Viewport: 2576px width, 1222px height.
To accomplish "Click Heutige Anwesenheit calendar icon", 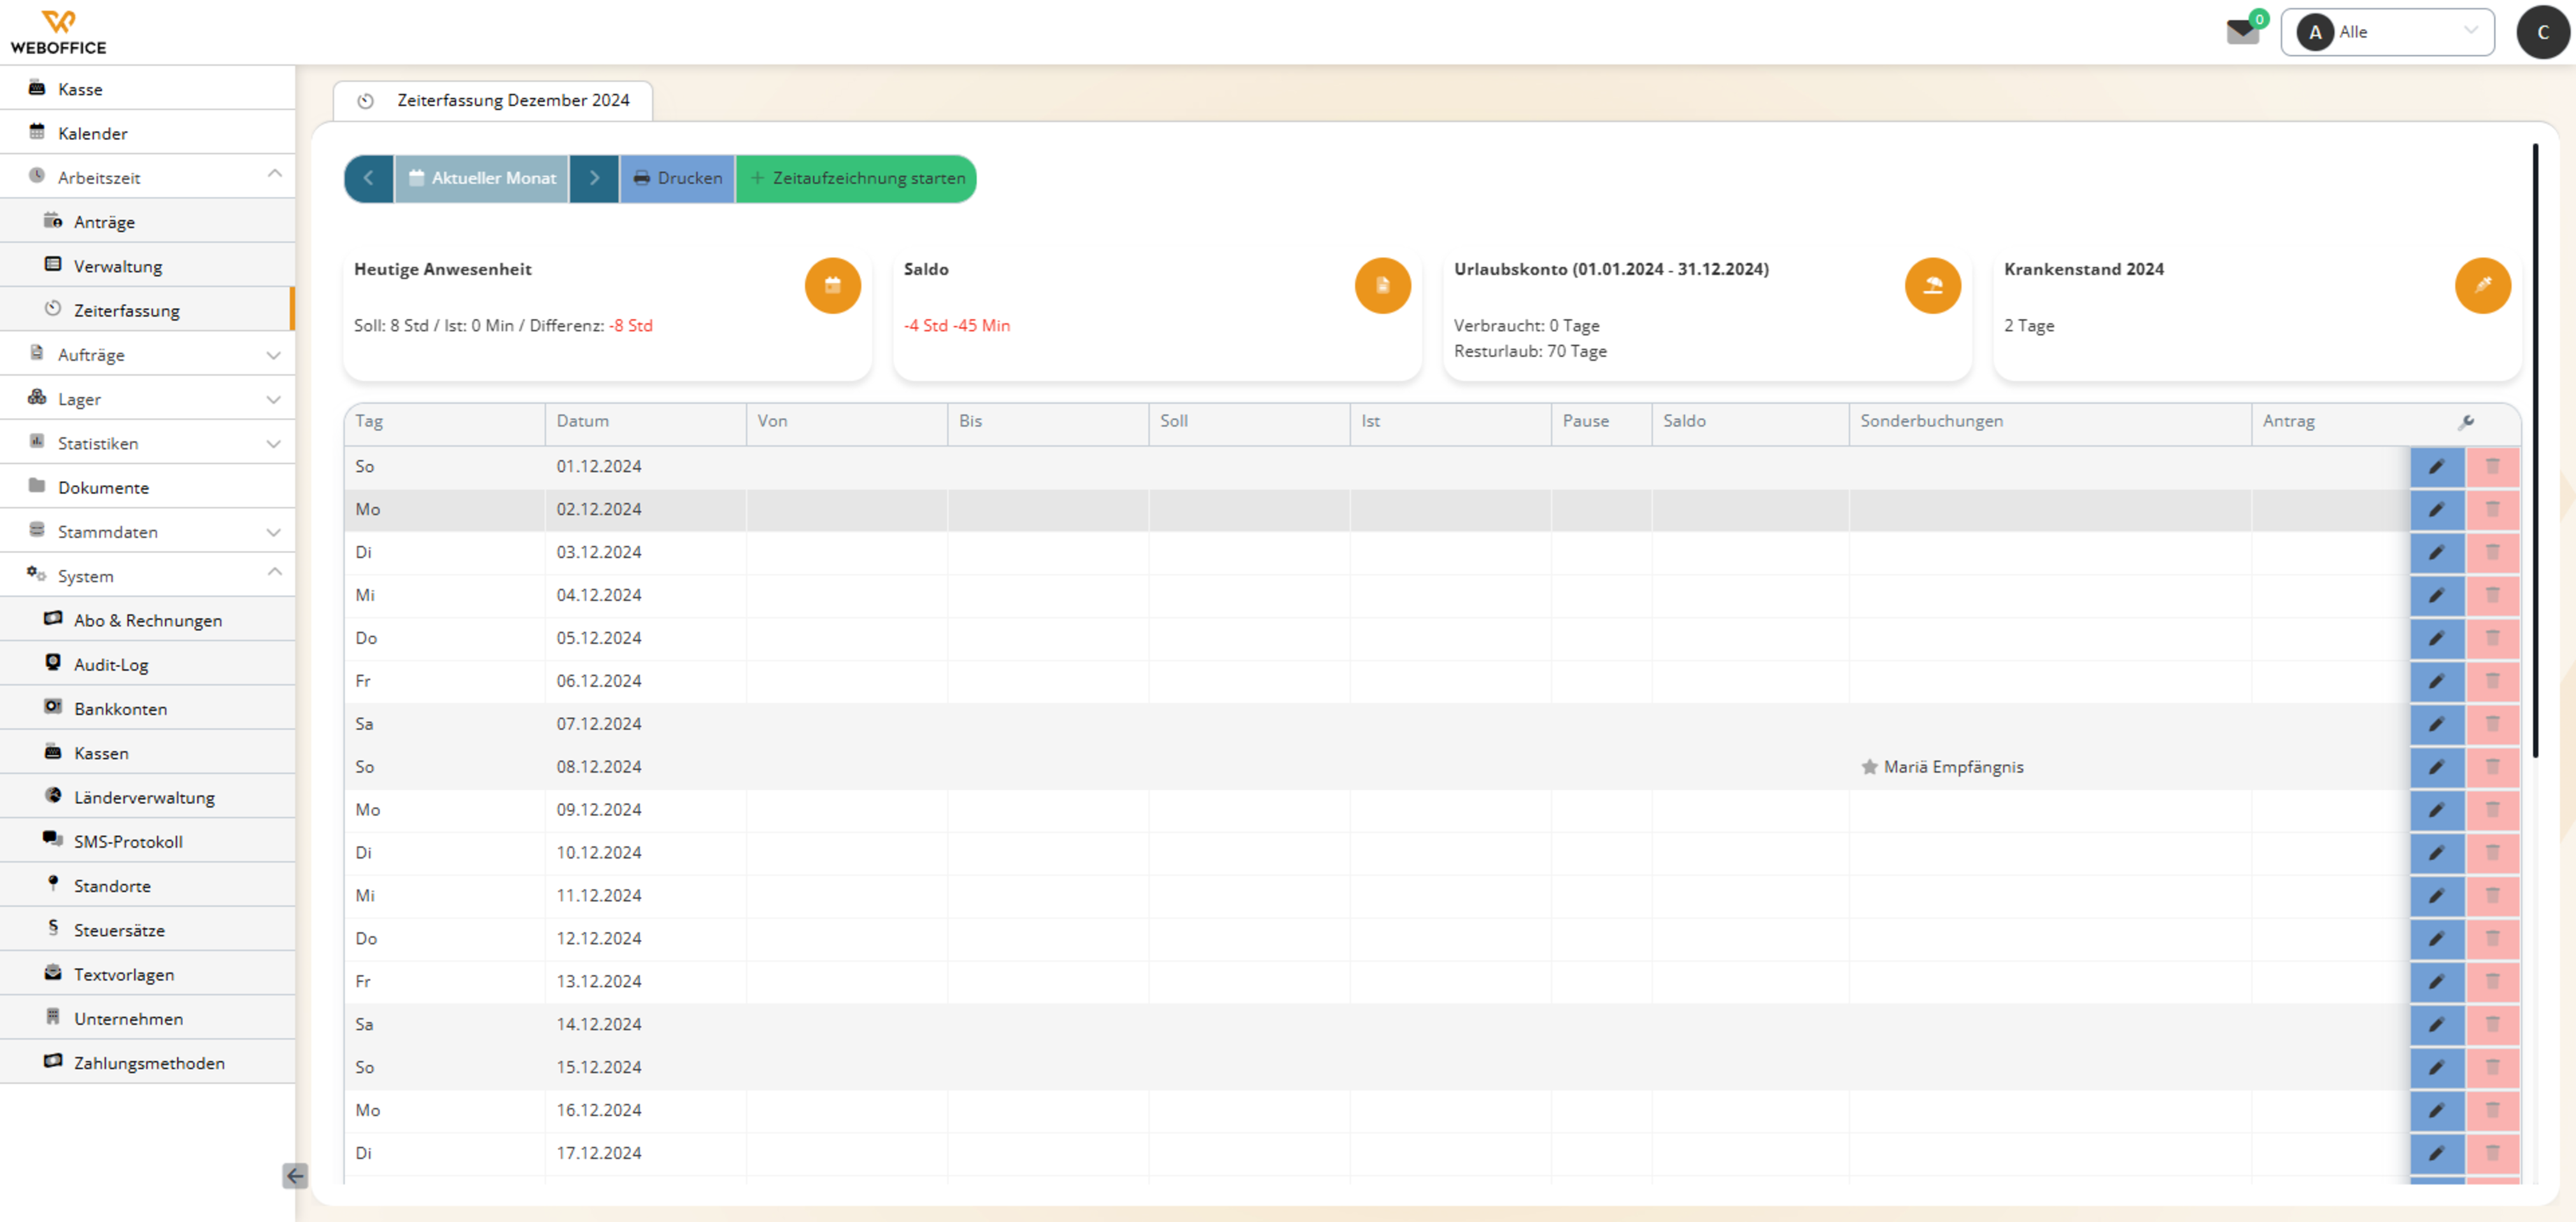I will click(x=832, y=286).
